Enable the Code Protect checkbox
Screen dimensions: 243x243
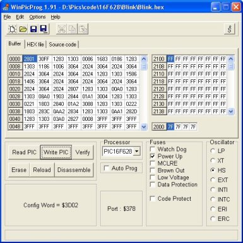(x=152, y=198)
